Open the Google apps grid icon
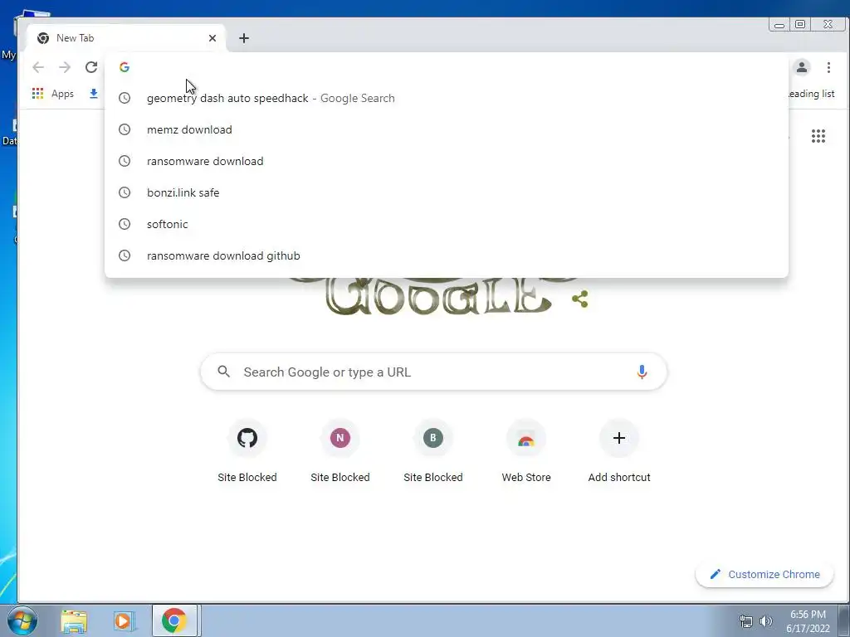Screen dimensions: 850x637 tap(818, 136)
